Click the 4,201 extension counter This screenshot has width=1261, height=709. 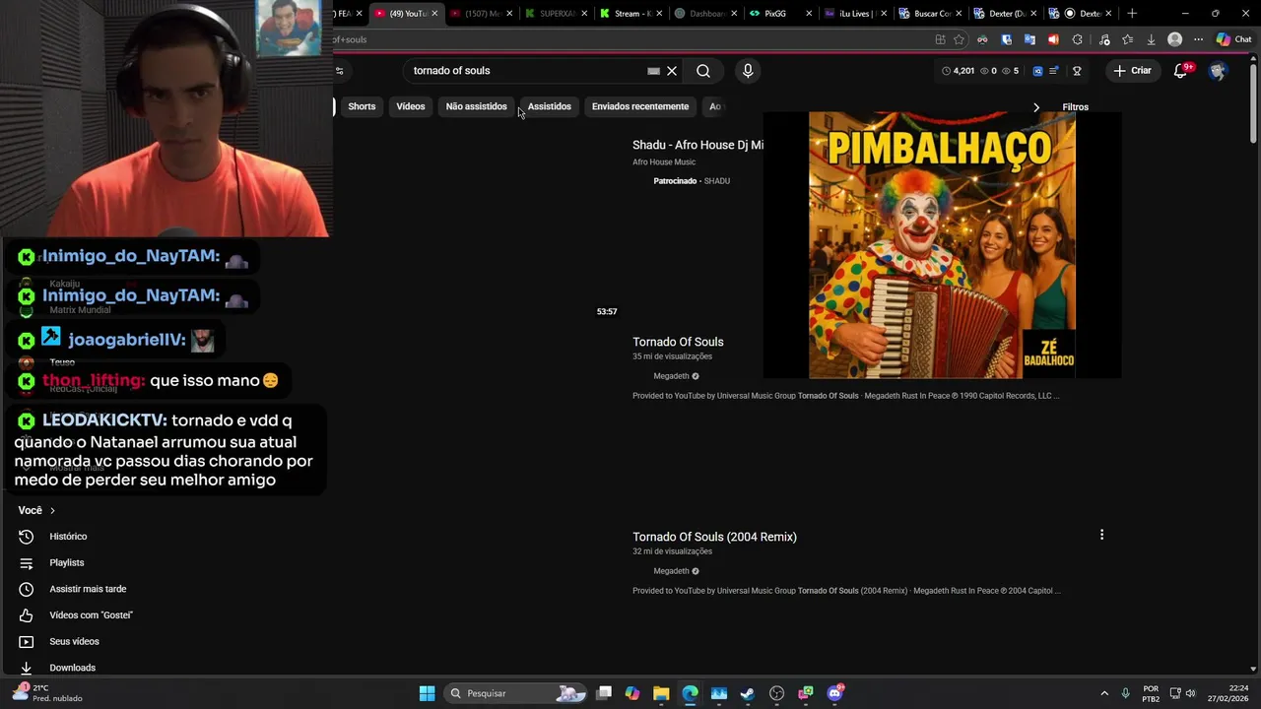958,71
